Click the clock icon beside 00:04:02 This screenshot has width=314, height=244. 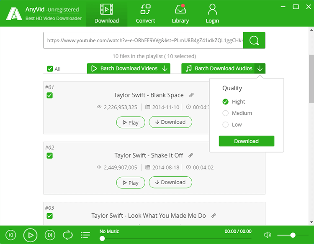[188, 167]
